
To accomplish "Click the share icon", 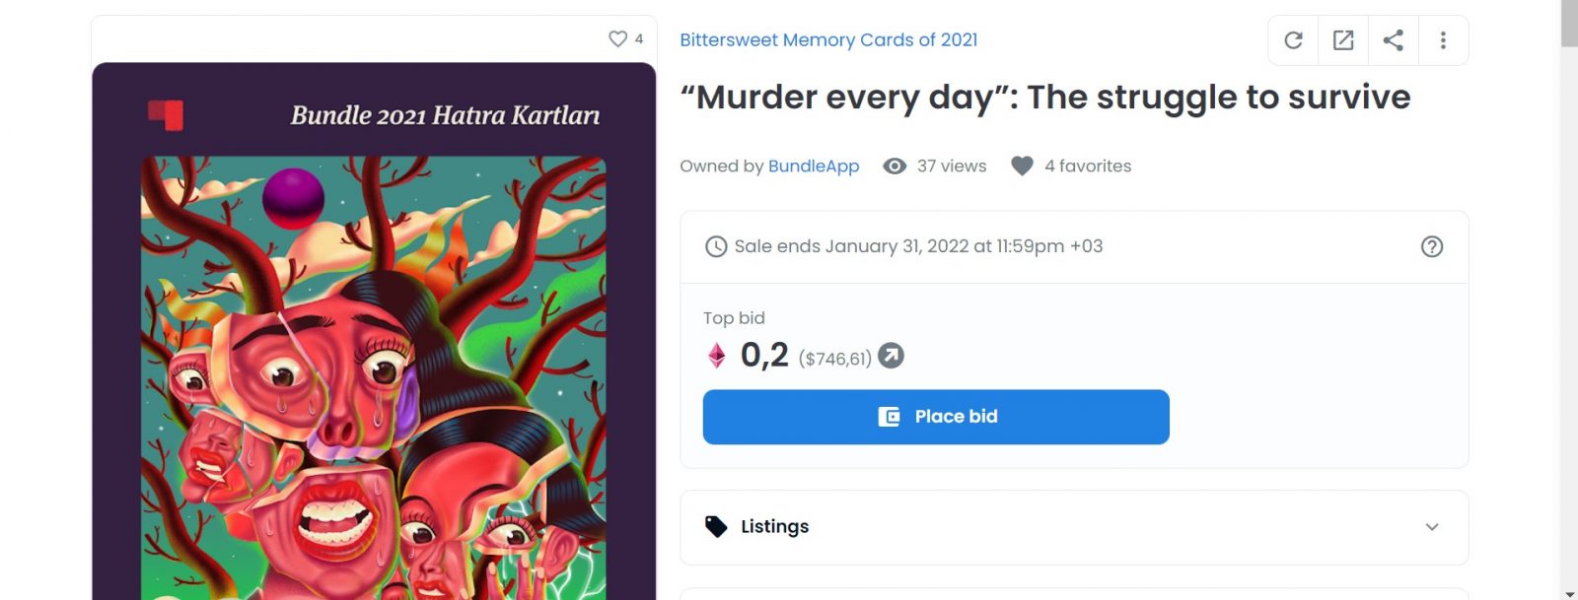I will point(1393,40).
